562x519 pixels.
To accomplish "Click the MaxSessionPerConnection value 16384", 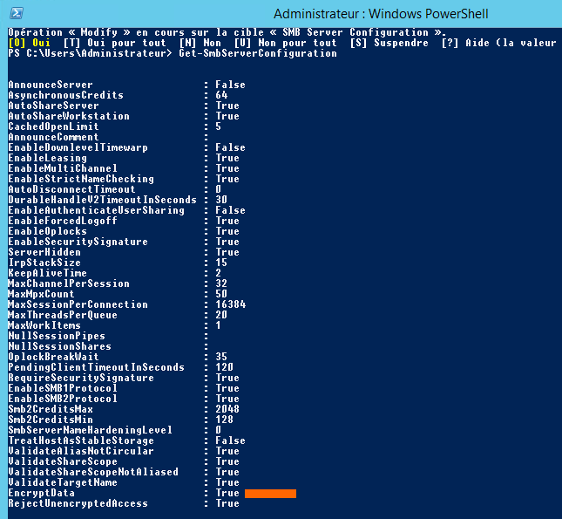I will [x=231, y=304].
